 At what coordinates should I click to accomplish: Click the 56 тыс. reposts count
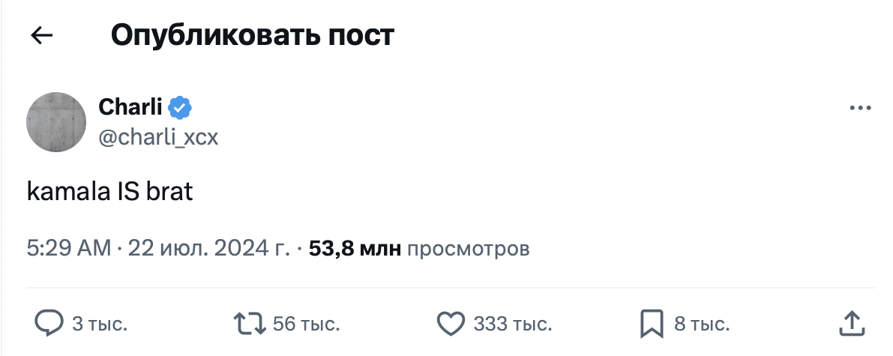307,325
